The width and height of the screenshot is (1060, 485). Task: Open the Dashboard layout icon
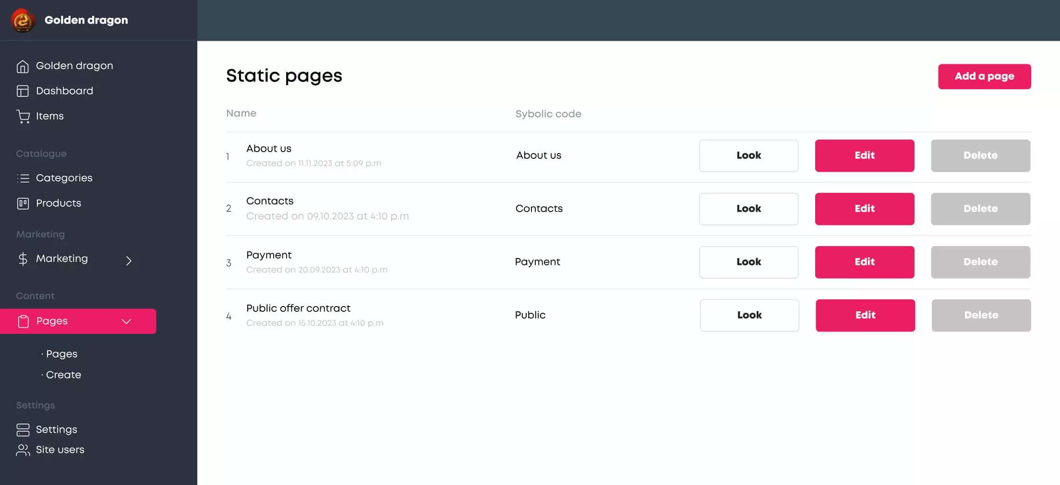23,91
